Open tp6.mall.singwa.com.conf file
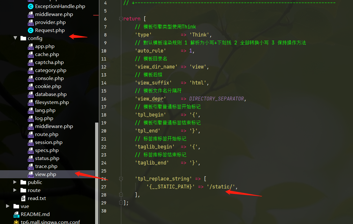The height and width of the screenshot is (224, 353). pyautogui.click(x=50, y=222)
